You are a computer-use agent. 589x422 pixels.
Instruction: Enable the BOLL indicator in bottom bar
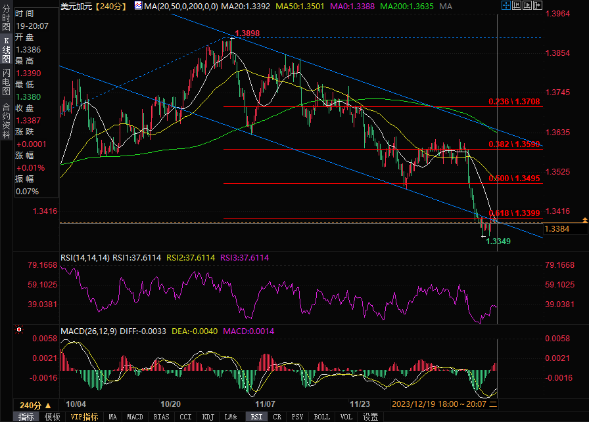click(x=321, y=417)
